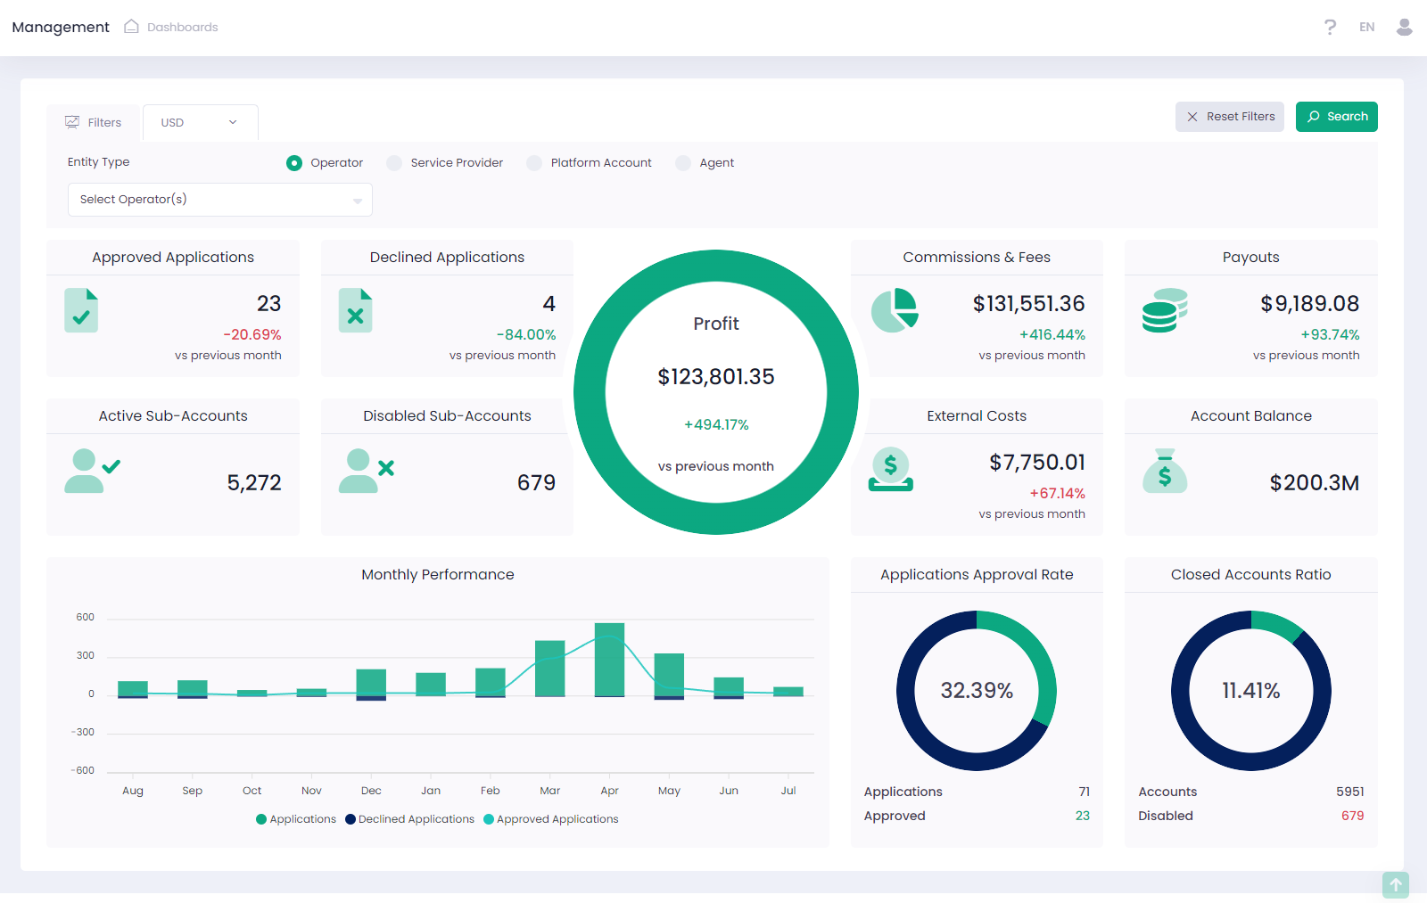Click the Payouts coin stack icon
The width and height of the screenshot is (1427, 903).
click(x=1165, y=310)
